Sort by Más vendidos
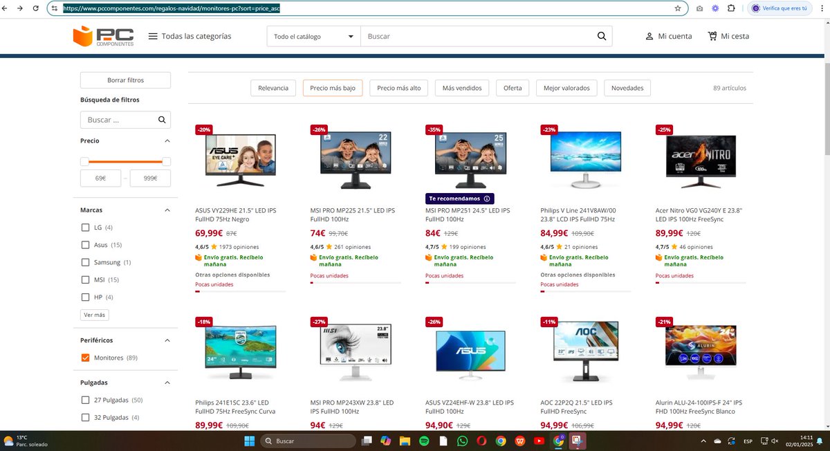This screenshot has height=451, width=830. point(463,88)
